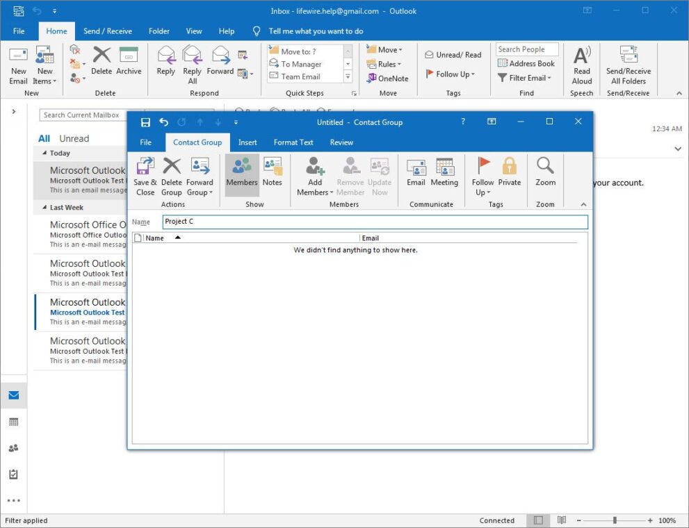689x528 pixels.
Task: Collapse the Today message group
Action: [x=44, y=153]
